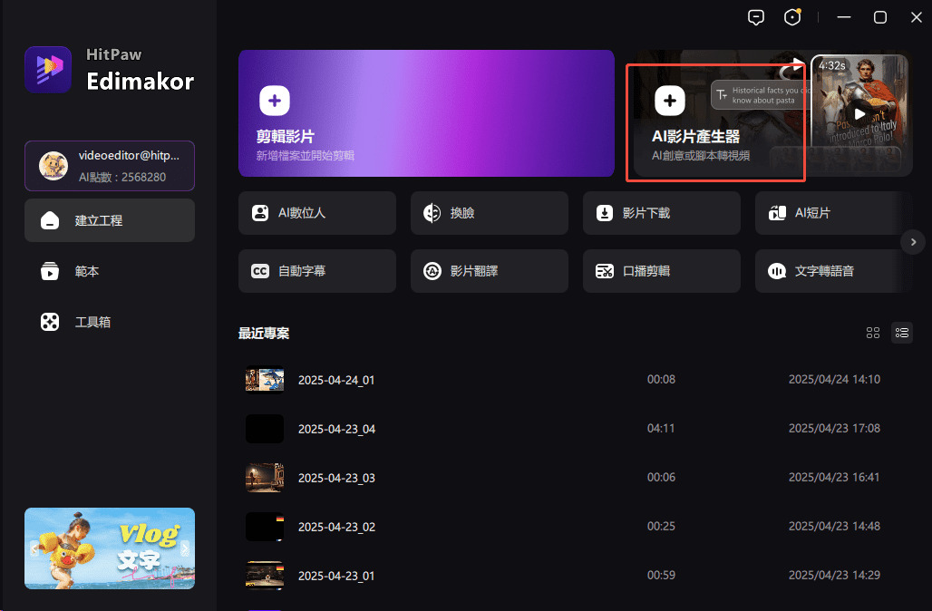932x611 pixels.
Task: Launch the 影片下載 downloader tool
Action: [x=661, y=213]
